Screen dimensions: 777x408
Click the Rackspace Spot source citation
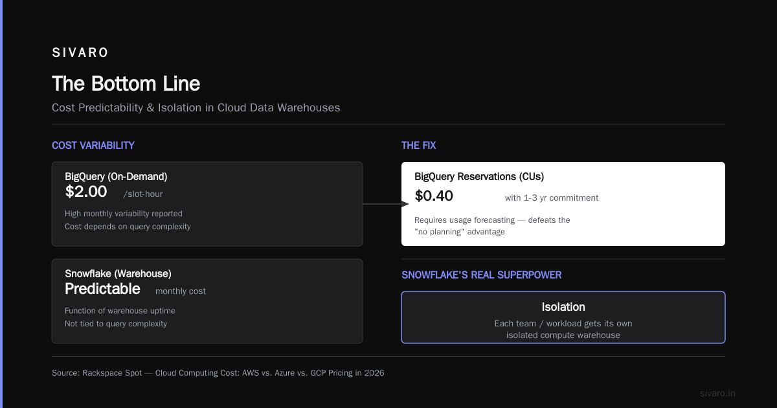coord(218,372)
